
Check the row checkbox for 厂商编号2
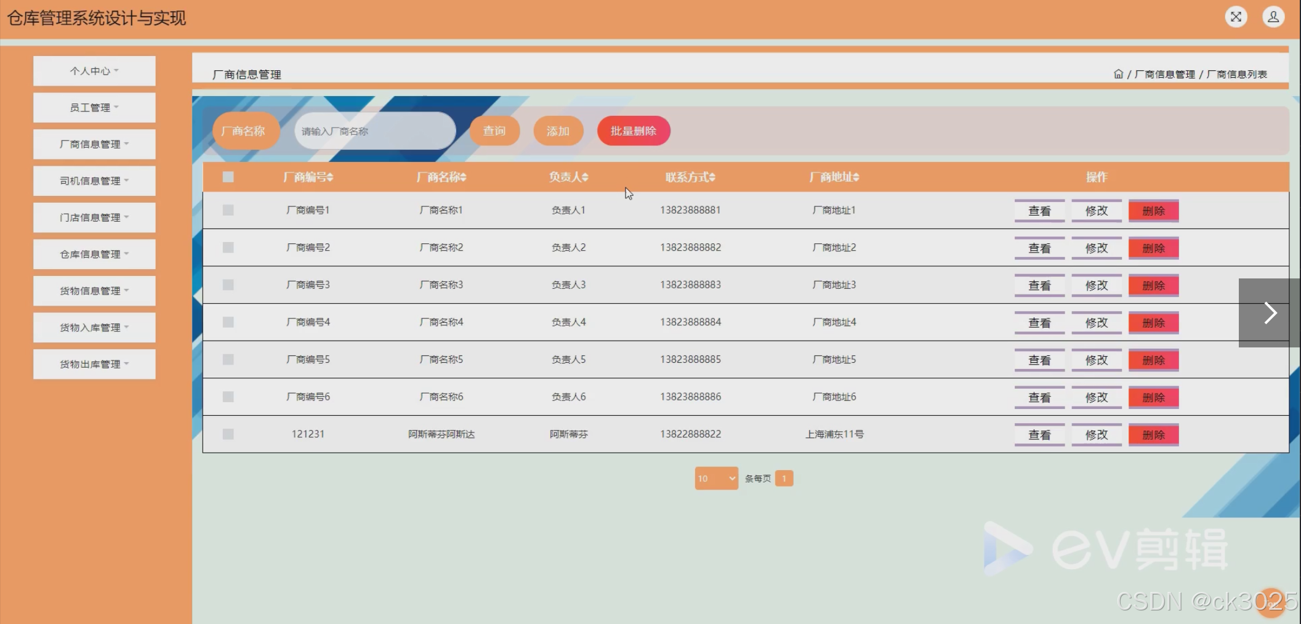pyautogui.click(x=228, y=247)
